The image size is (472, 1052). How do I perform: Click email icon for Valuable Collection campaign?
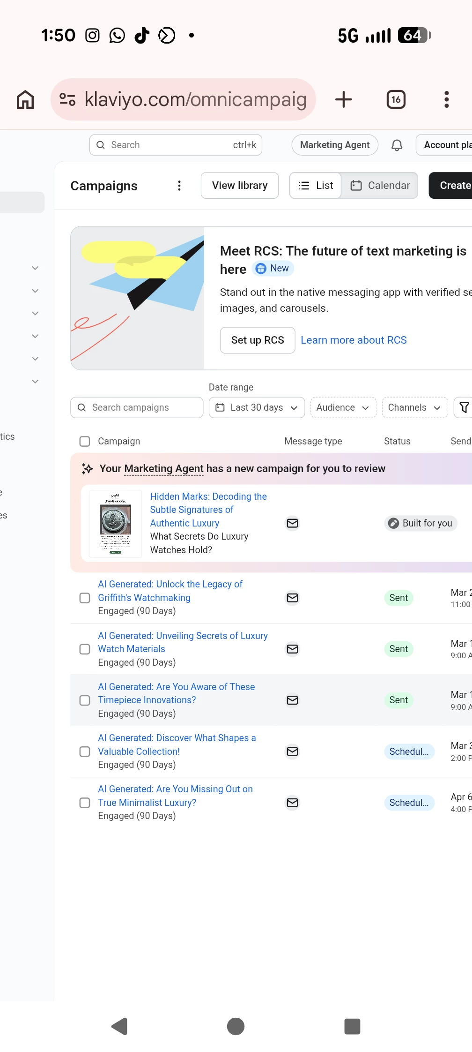click(293, 751)
